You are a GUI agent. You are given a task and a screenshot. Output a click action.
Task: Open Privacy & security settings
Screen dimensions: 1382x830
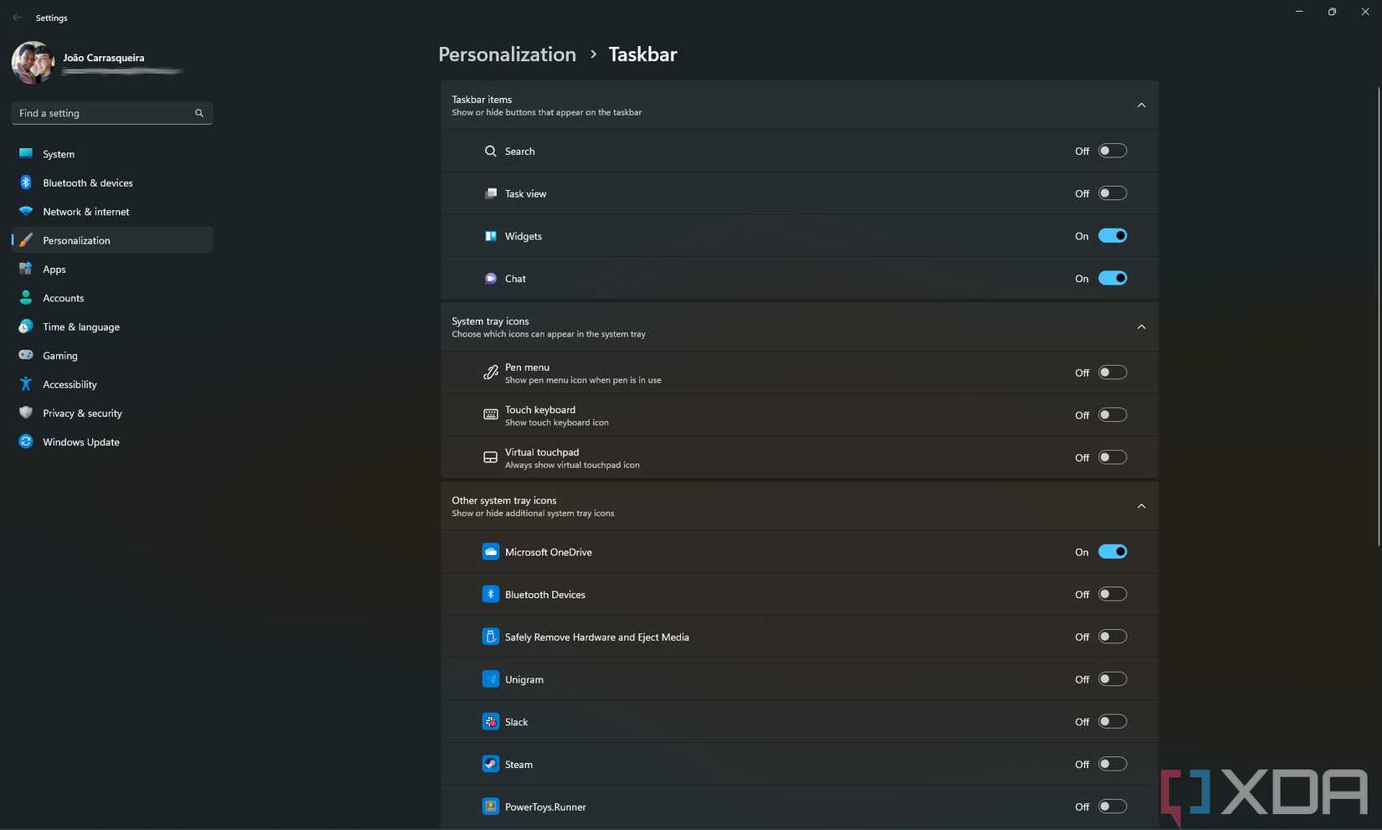coord(25,413)
